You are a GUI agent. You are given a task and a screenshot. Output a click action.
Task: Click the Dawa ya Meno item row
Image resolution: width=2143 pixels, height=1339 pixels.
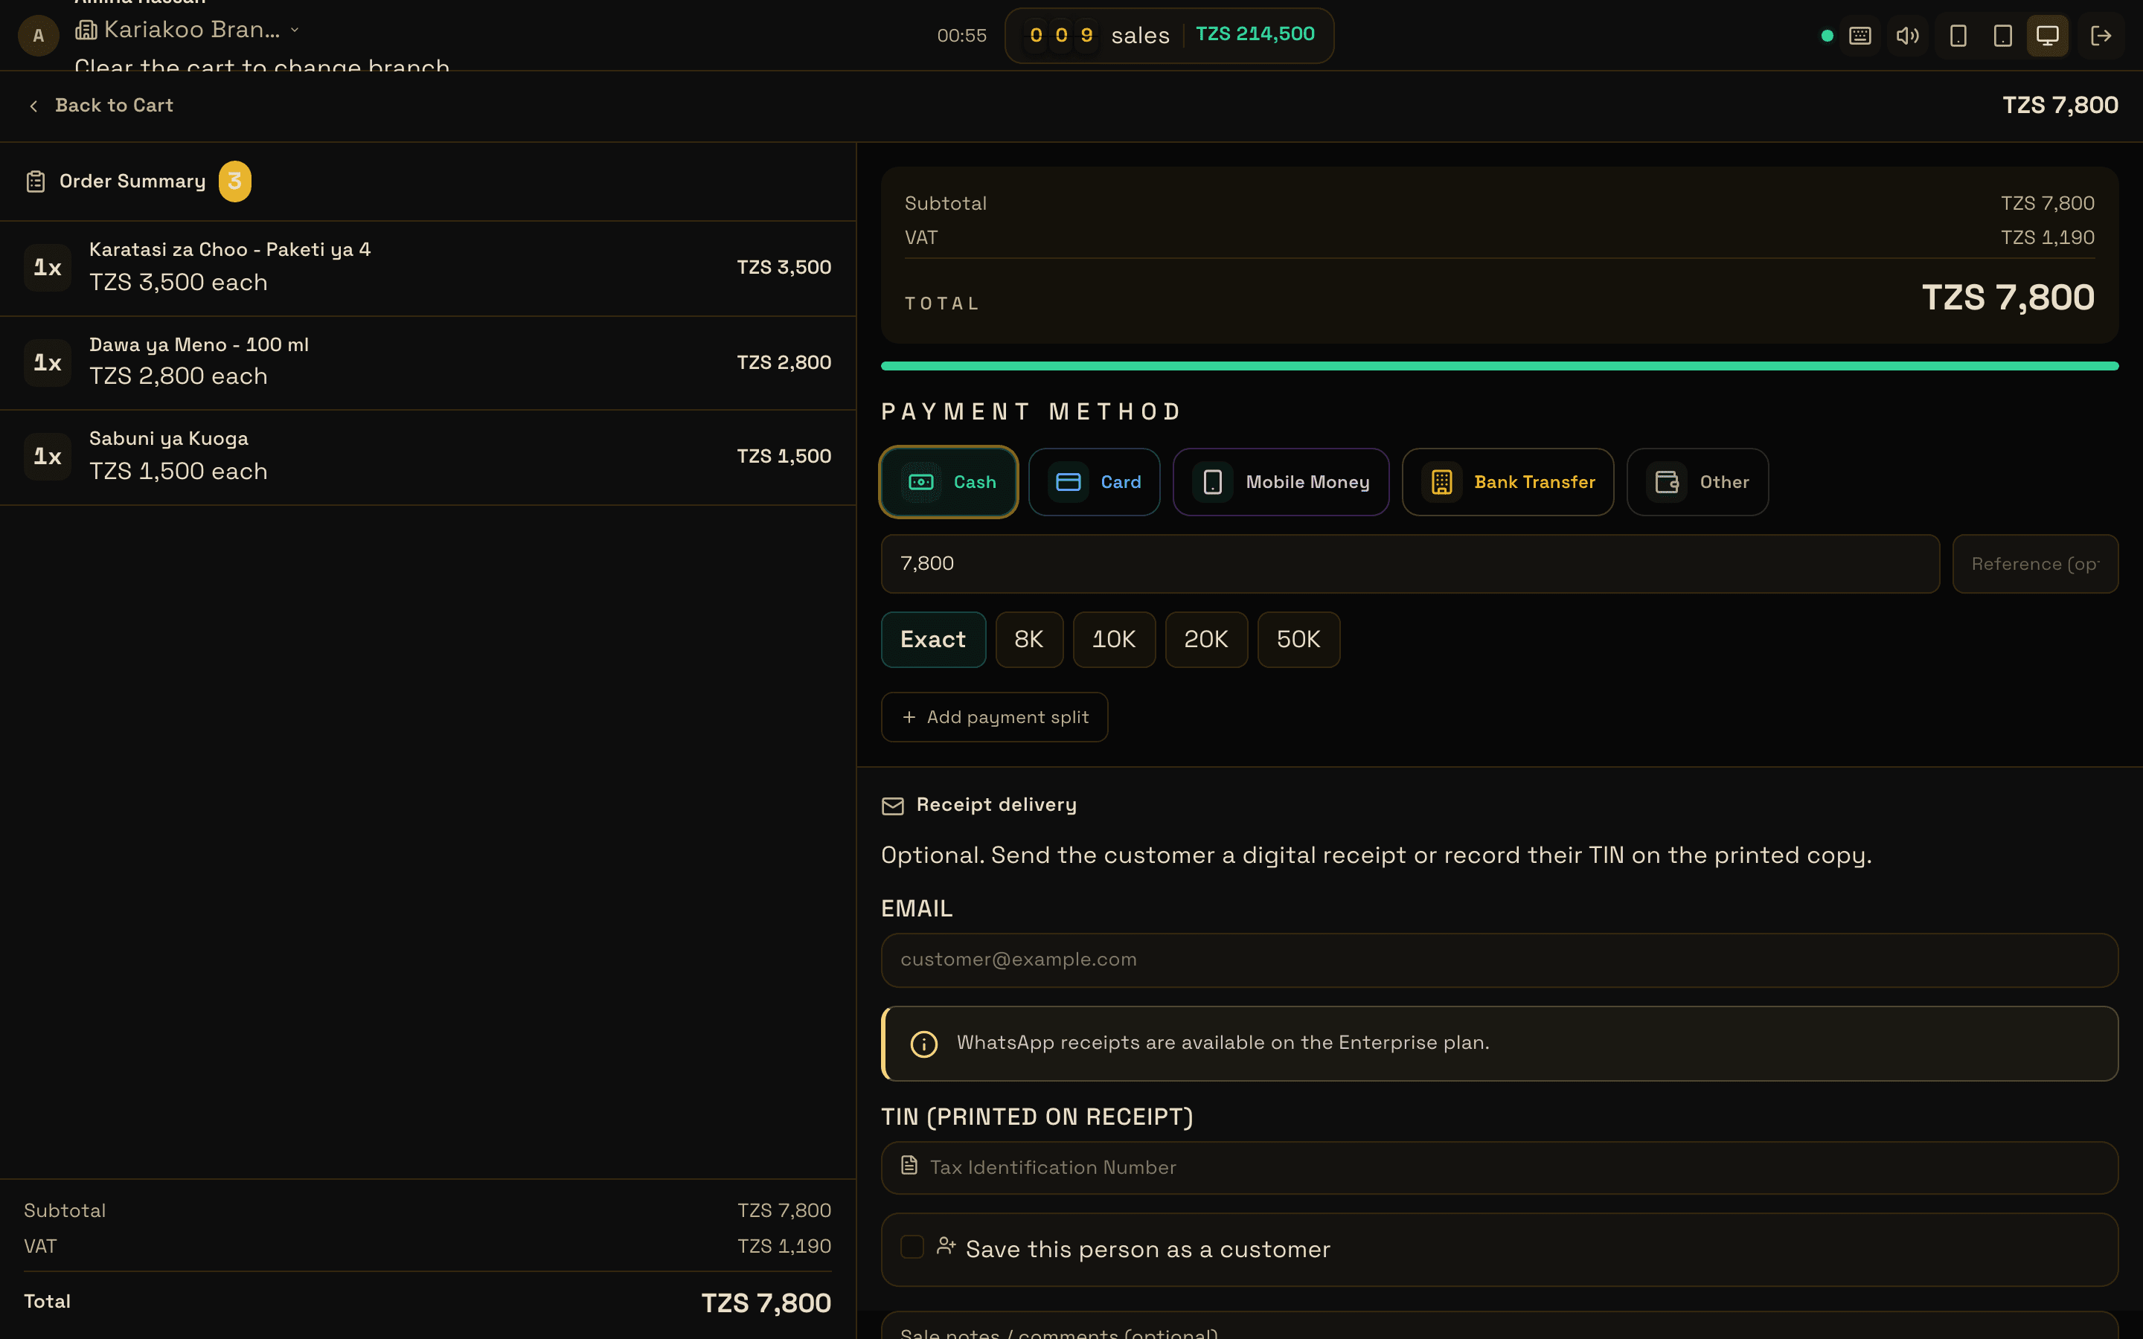tap(428, 363)
